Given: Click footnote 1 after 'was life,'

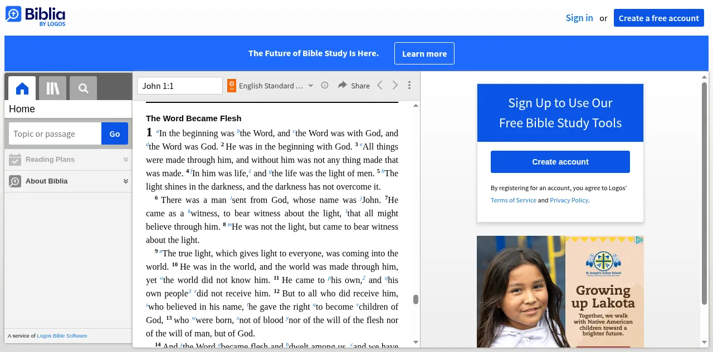Looking at the screenshot, I should pyautogui.click(x=250, y=172).
